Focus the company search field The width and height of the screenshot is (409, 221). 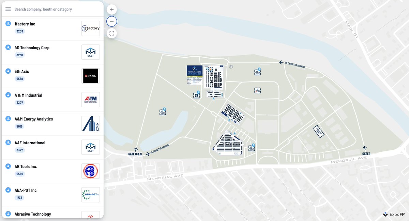pyautogui.click(x=57, y=9)
